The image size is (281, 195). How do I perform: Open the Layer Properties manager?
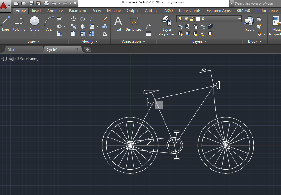tap(167, 26)
